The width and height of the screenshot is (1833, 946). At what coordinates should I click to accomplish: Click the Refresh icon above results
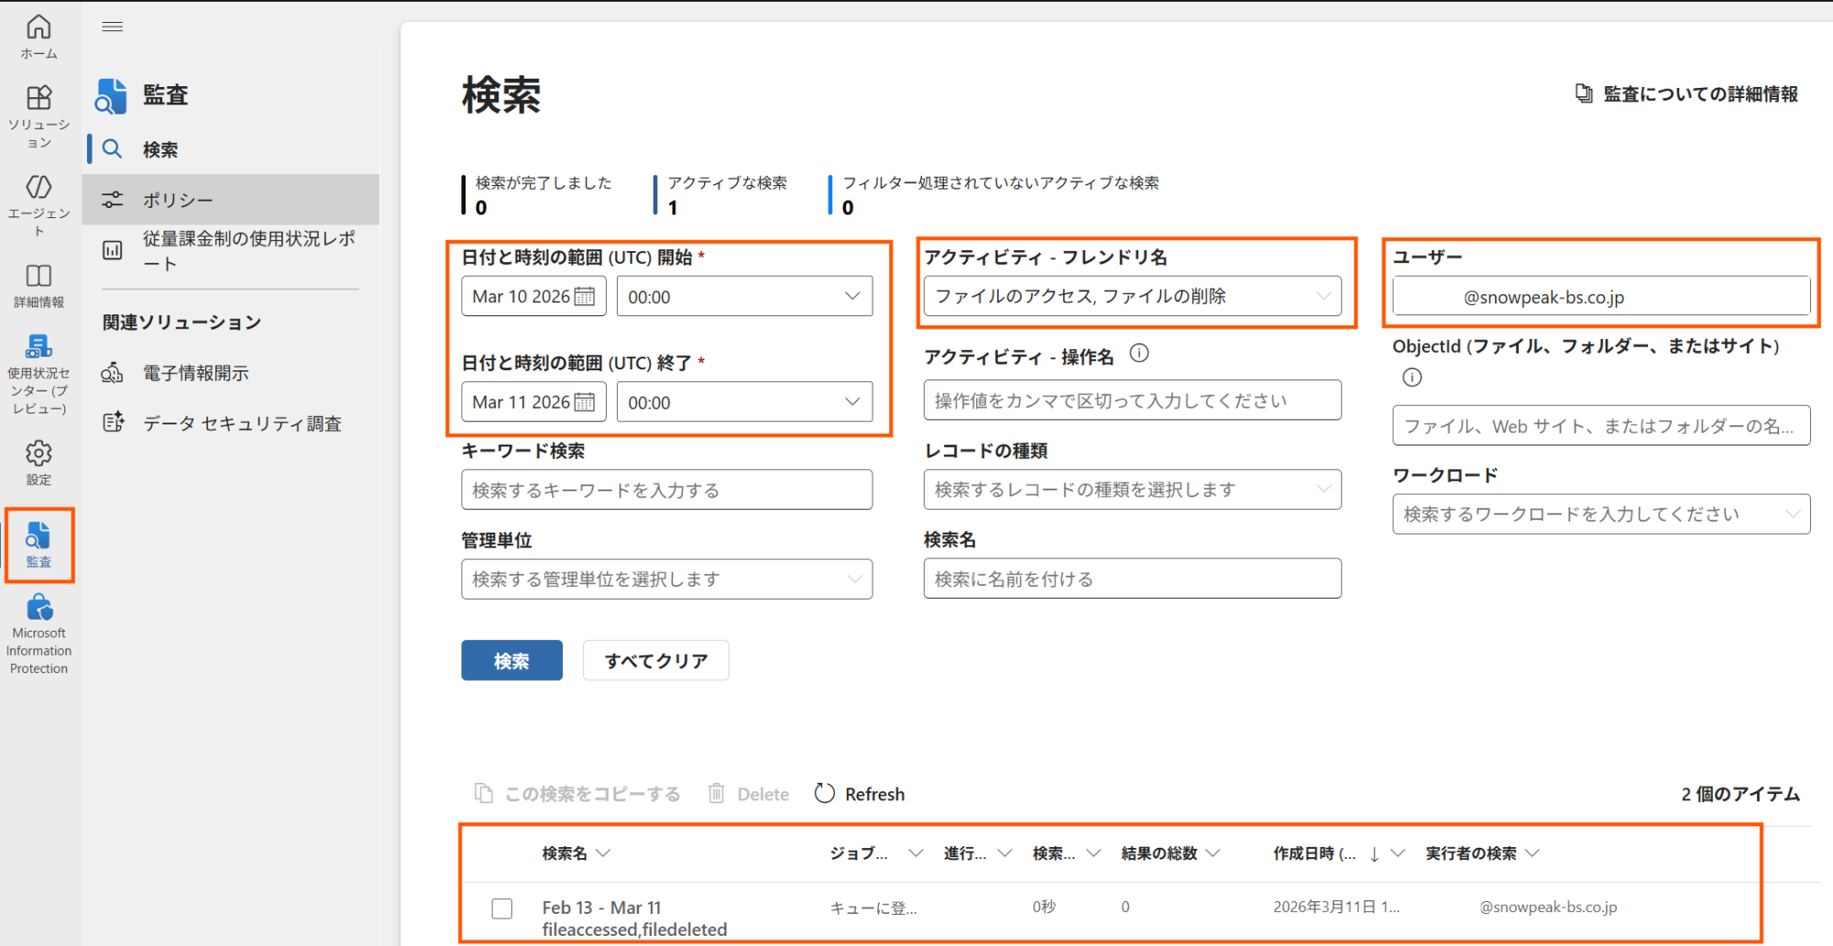[826, 793]
